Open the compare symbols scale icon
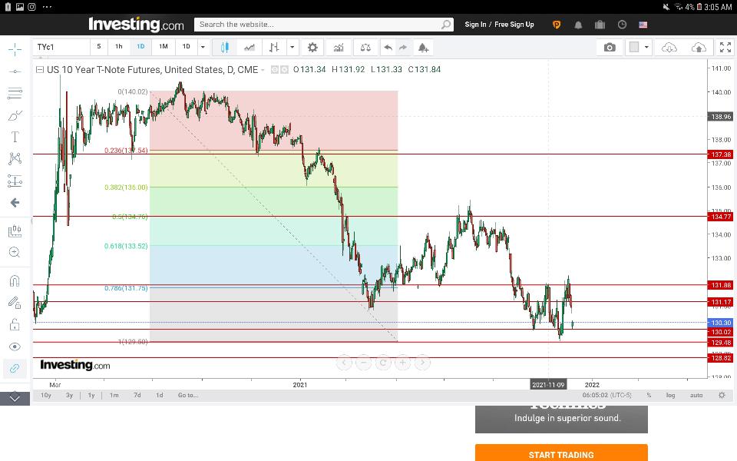The width and height of the screenshot is (737, 461). click(365, 47)
